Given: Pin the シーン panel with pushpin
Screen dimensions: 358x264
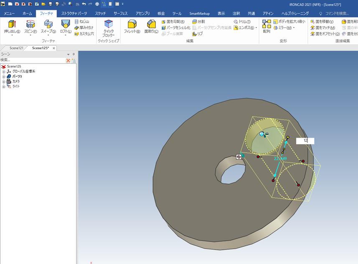Looking at the screenshot, I should (74, 55).
